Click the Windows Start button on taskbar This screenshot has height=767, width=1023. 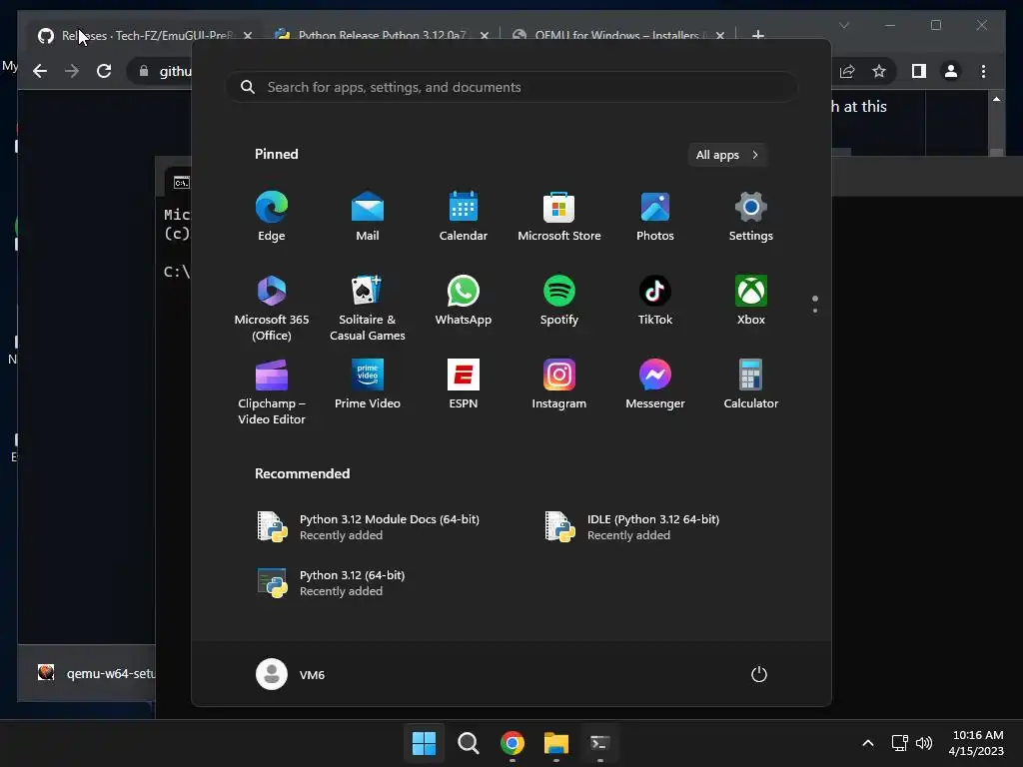coord(424,743)
